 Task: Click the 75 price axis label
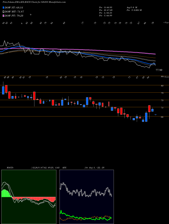[x=162, y=100]
